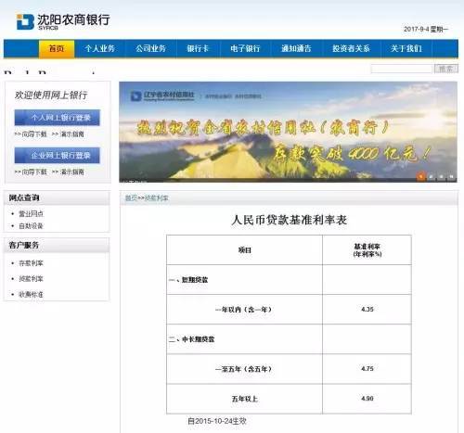Click the 个人网上银行登录 button
The width and height of the screenshot is (464, 433).
[x=58, y=118]
